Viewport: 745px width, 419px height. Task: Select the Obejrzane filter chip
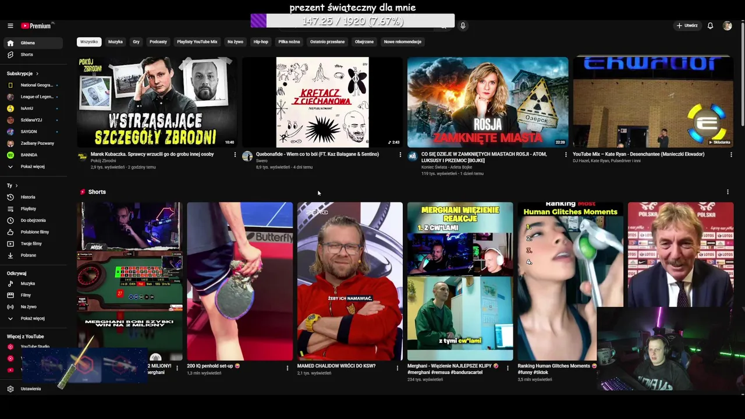364,42
